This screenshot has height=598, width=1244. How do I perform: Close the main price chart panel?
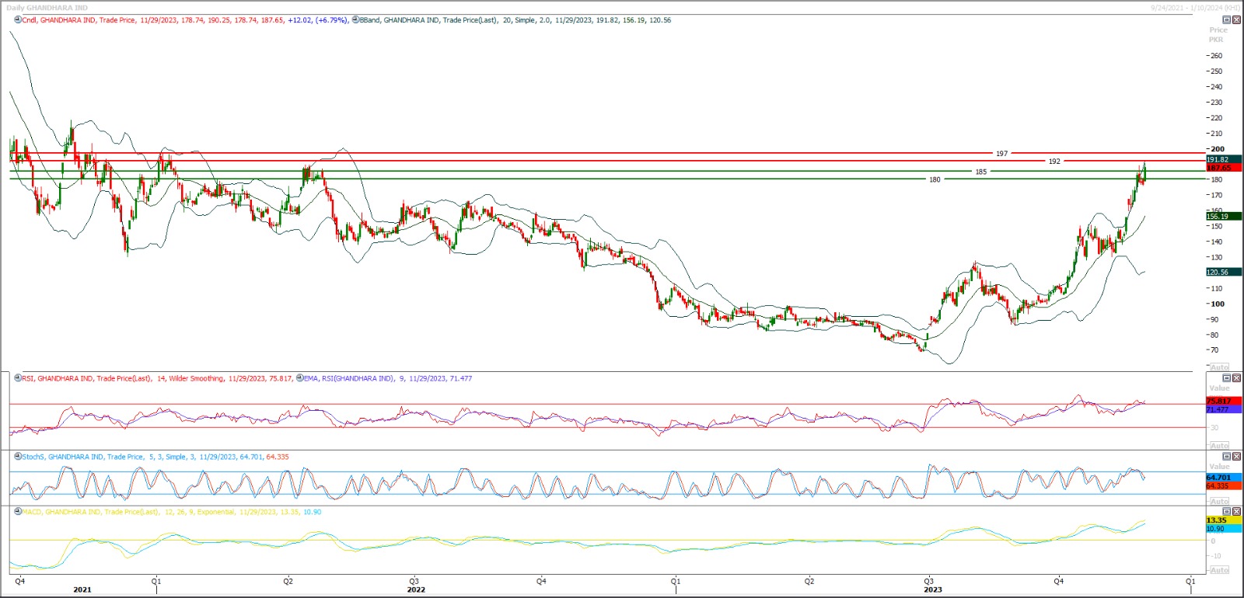[1236, 20]
